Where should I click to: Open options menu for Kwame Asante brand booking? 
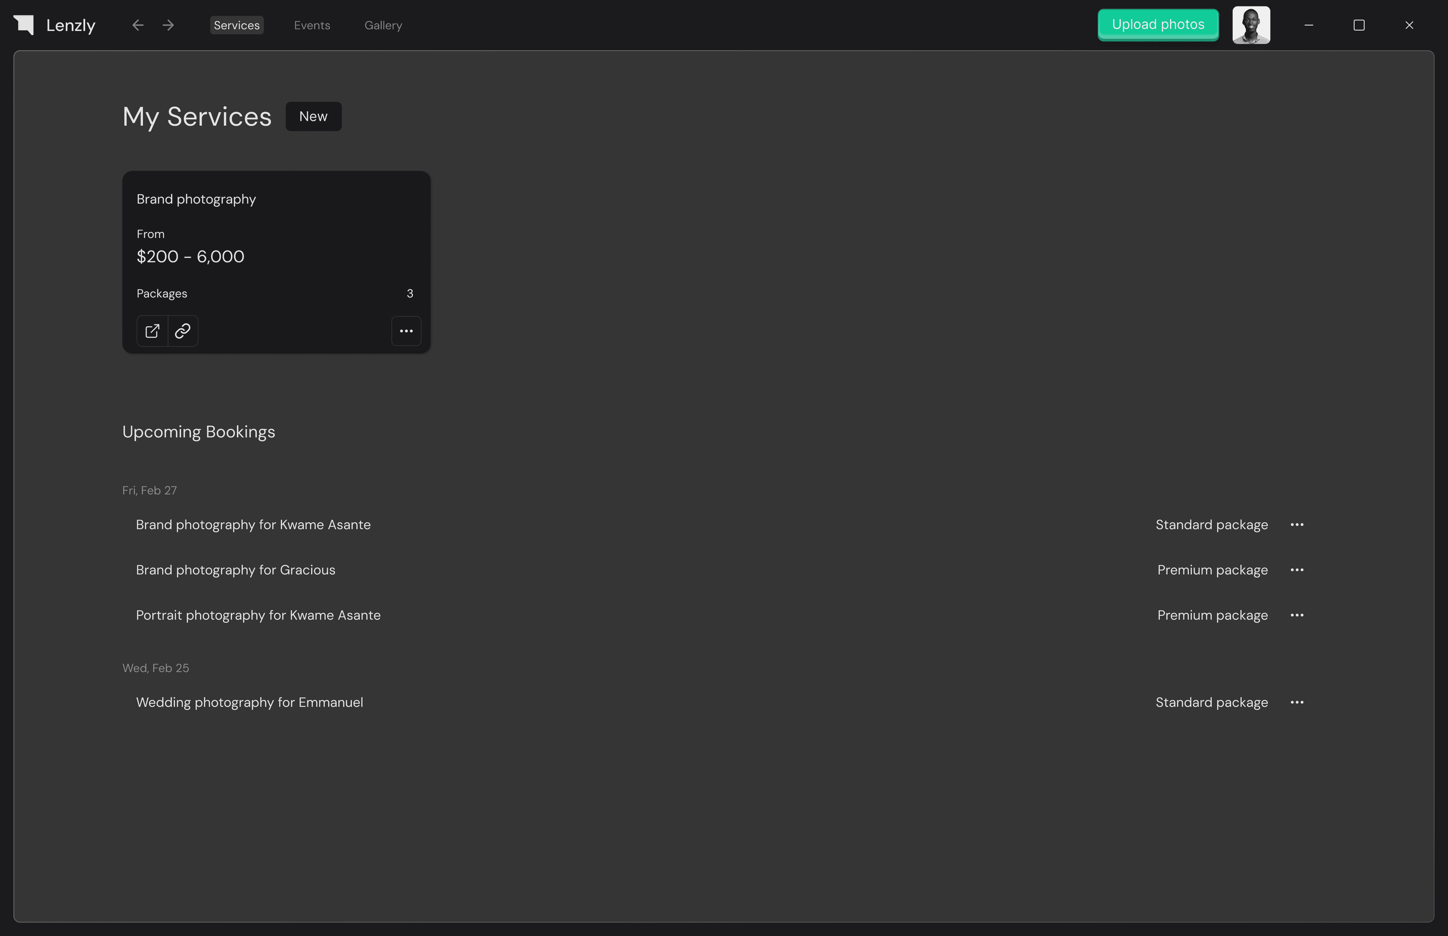point(1297,525)
